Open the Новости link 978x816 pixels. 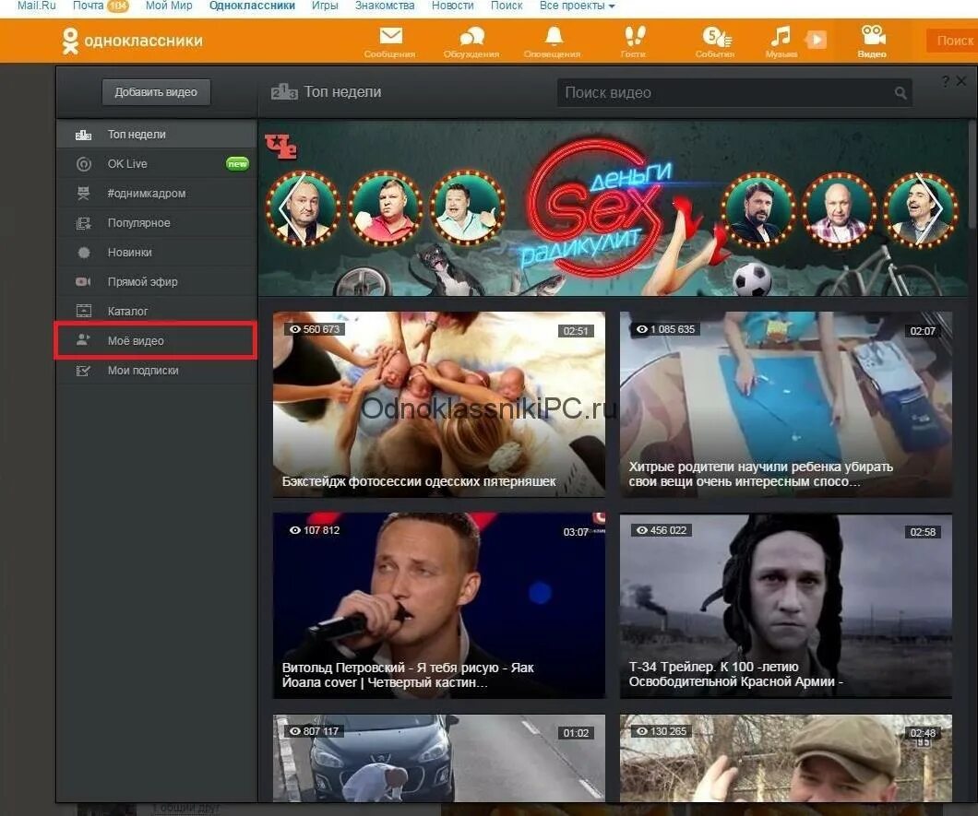click(x=453, y=6)
